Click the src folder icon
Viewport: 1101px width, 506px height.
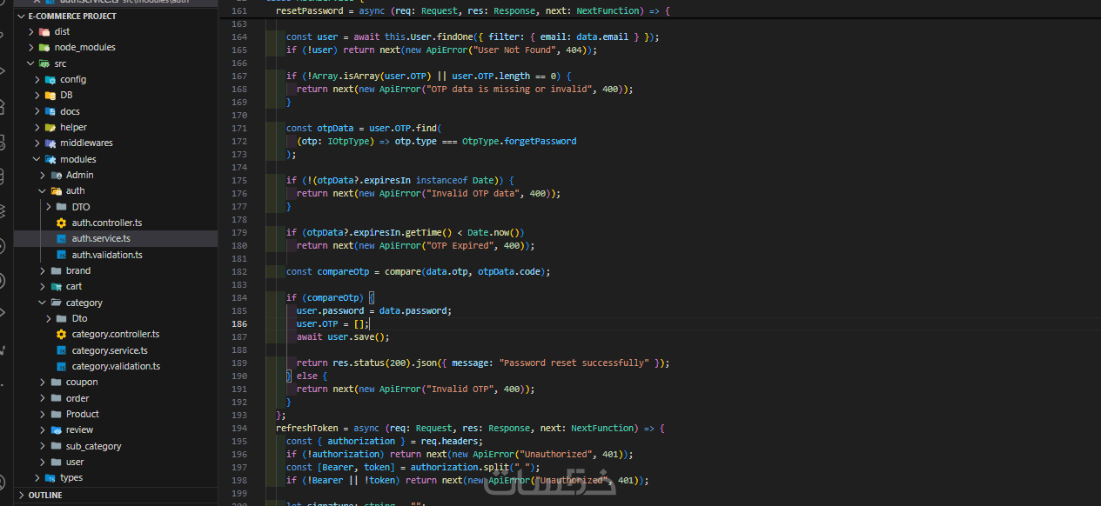point(44,63)
